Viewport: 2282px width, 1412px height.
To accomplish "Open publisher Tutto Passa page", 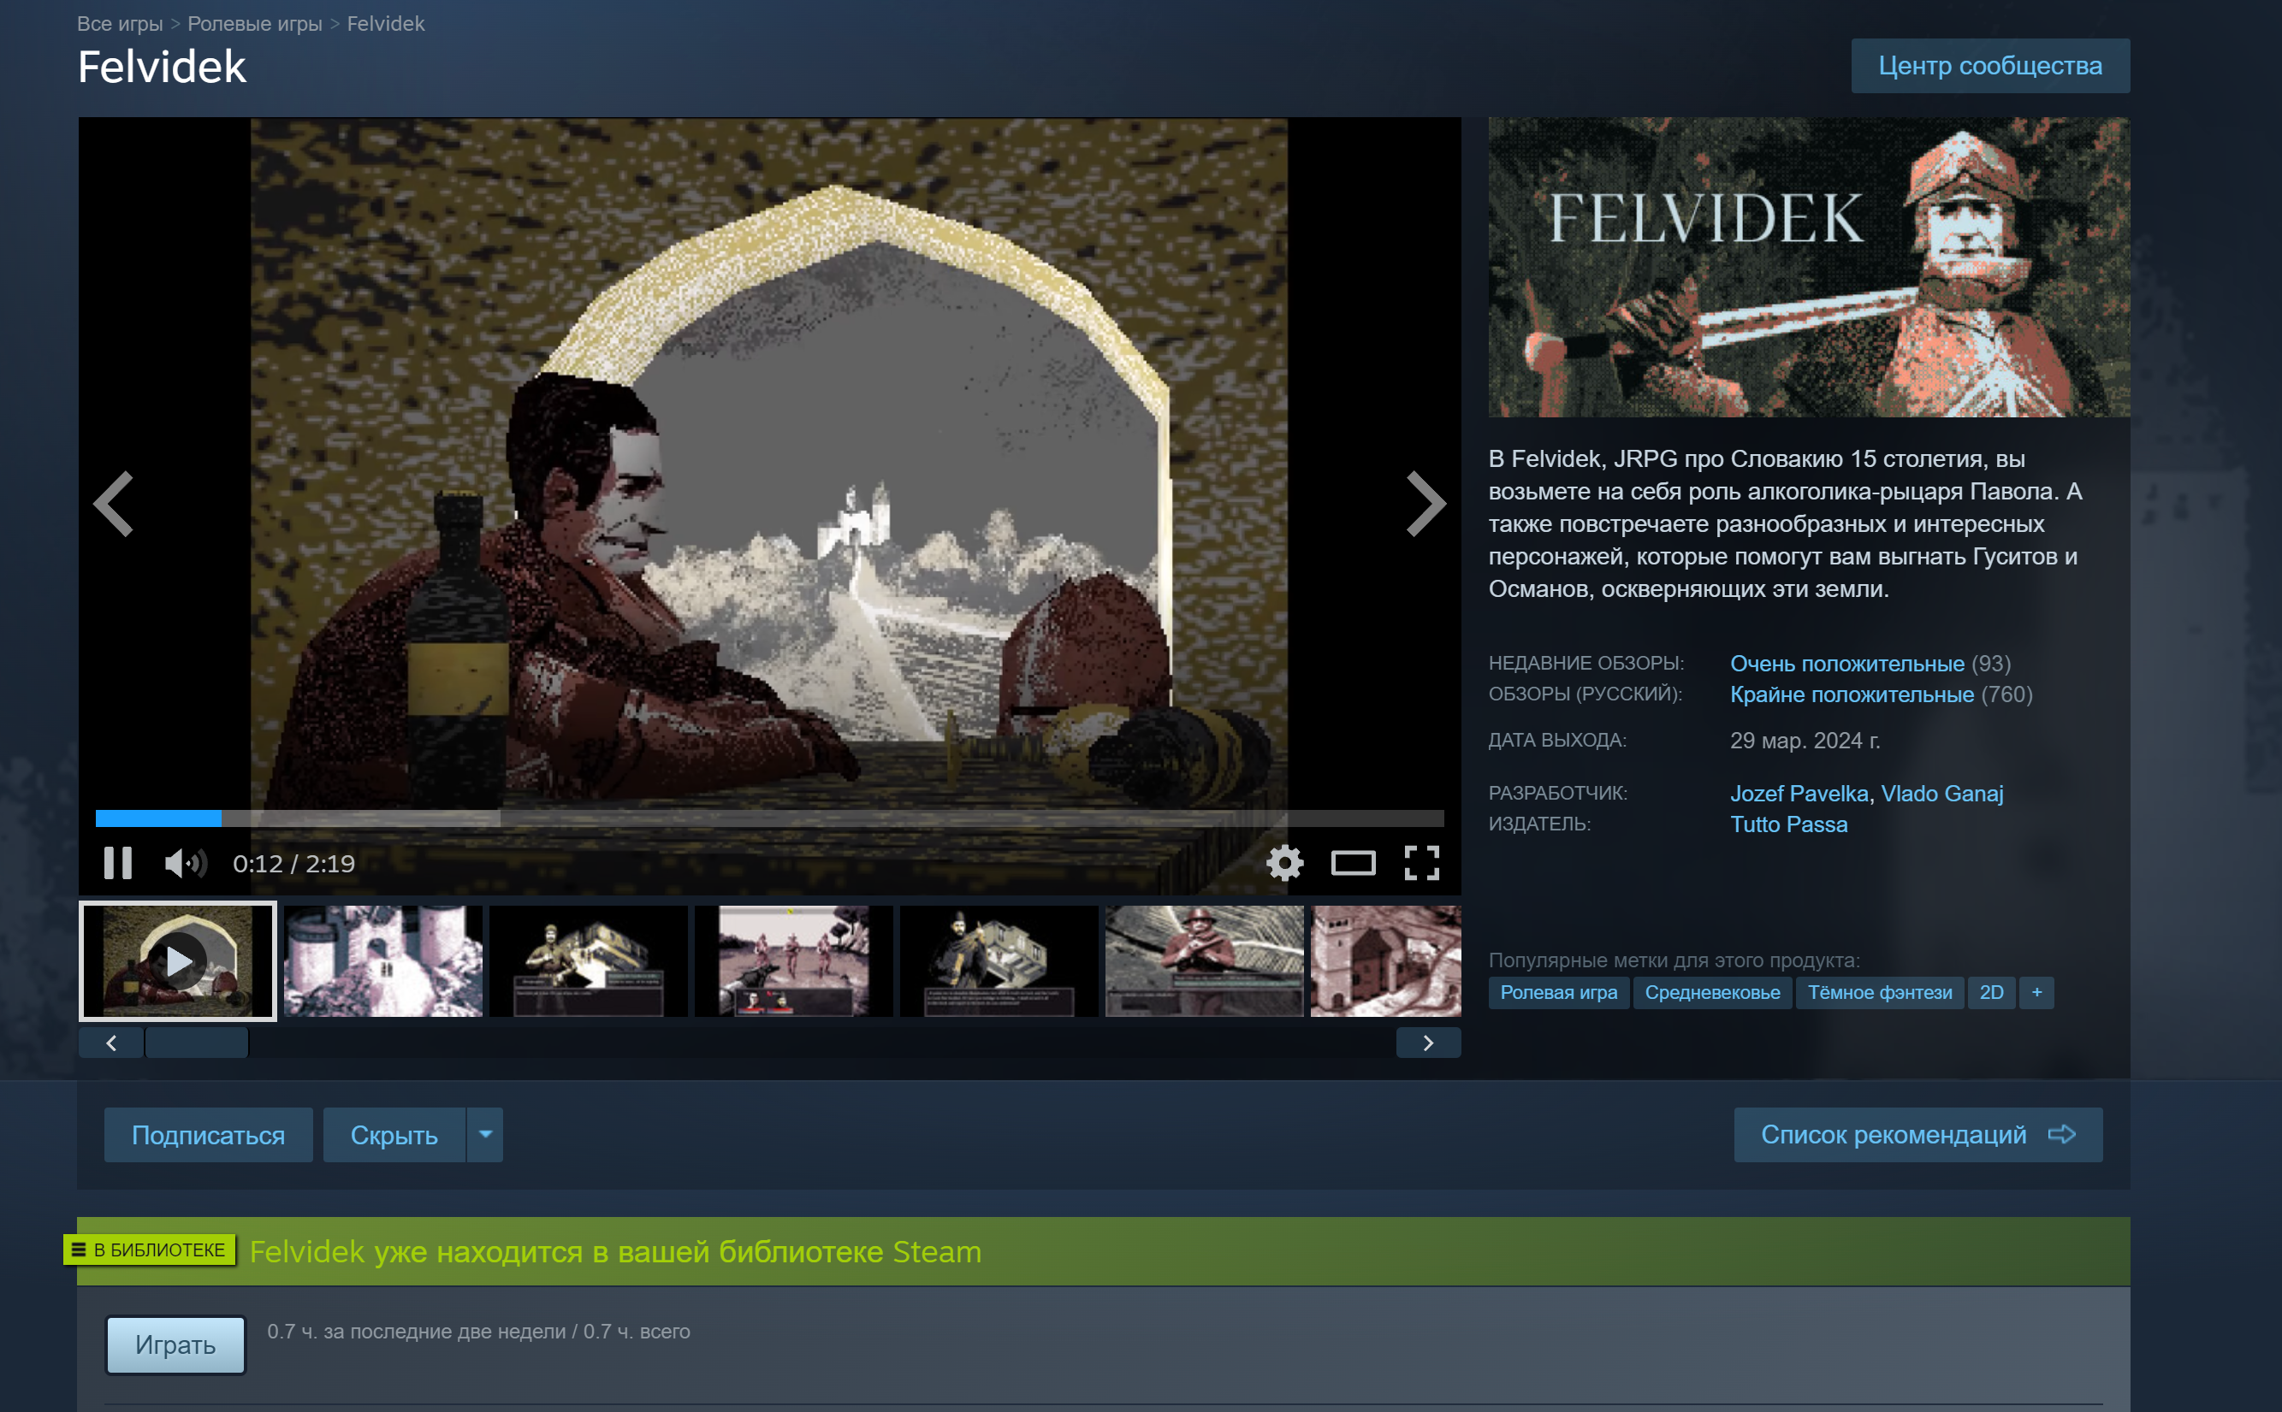I will (1789, 824).
